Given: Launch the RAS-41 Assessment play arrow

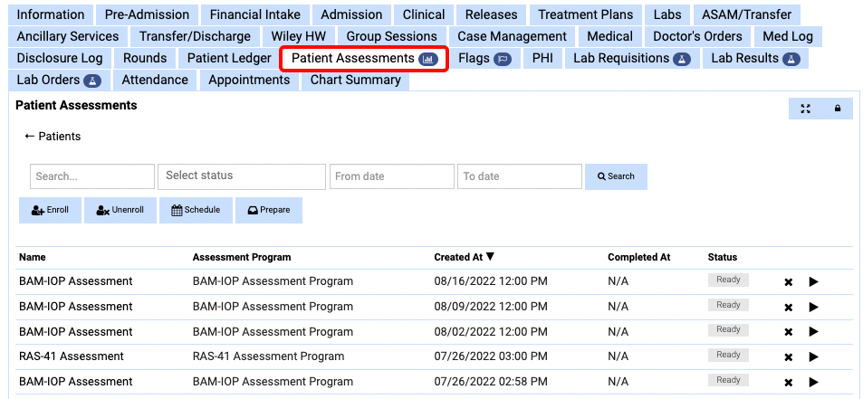Looking at the screenshot, I should click(x=813, y=357).
